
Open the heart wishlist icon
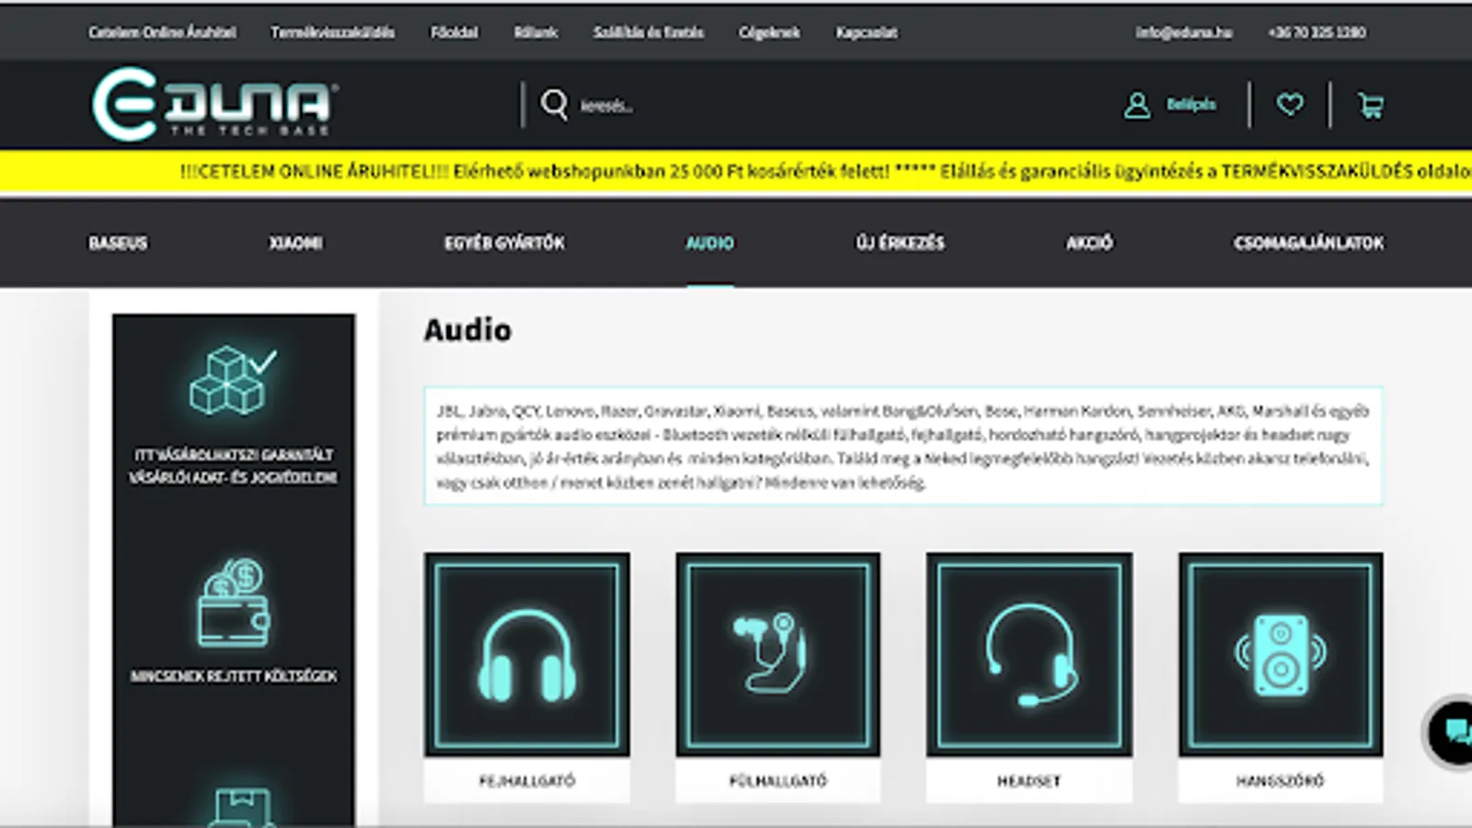coord(1290,105)
